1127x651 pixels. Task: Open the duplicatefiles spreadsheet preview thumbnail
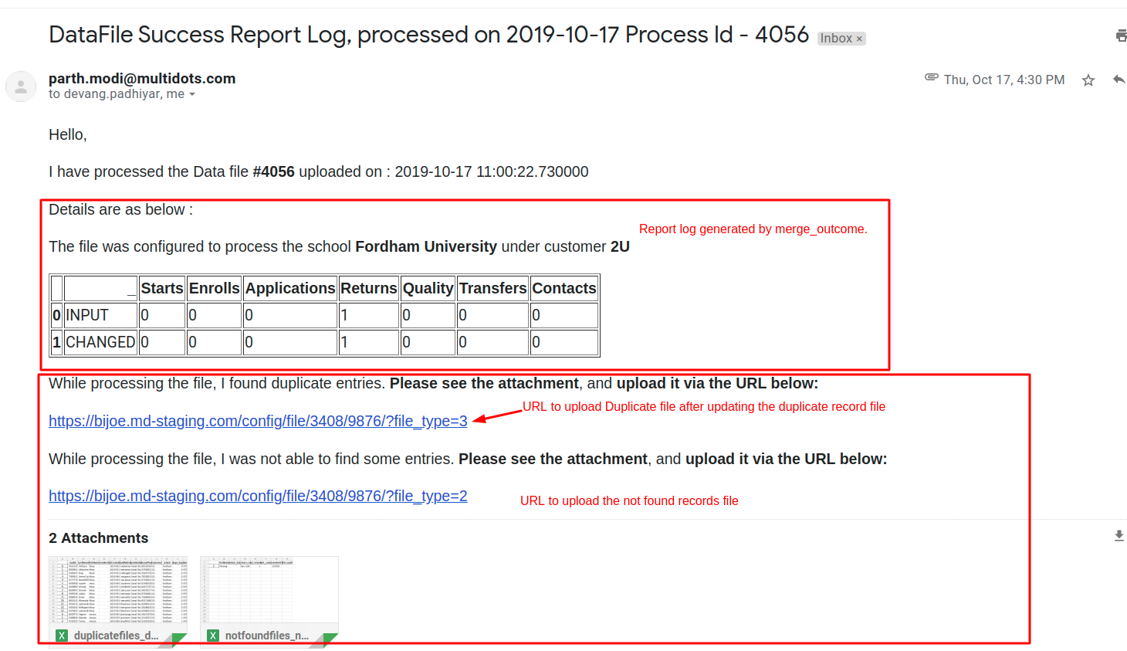(118, 591)
